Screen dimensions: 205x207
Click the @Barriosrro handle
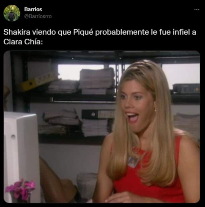(x=38, y=16)
